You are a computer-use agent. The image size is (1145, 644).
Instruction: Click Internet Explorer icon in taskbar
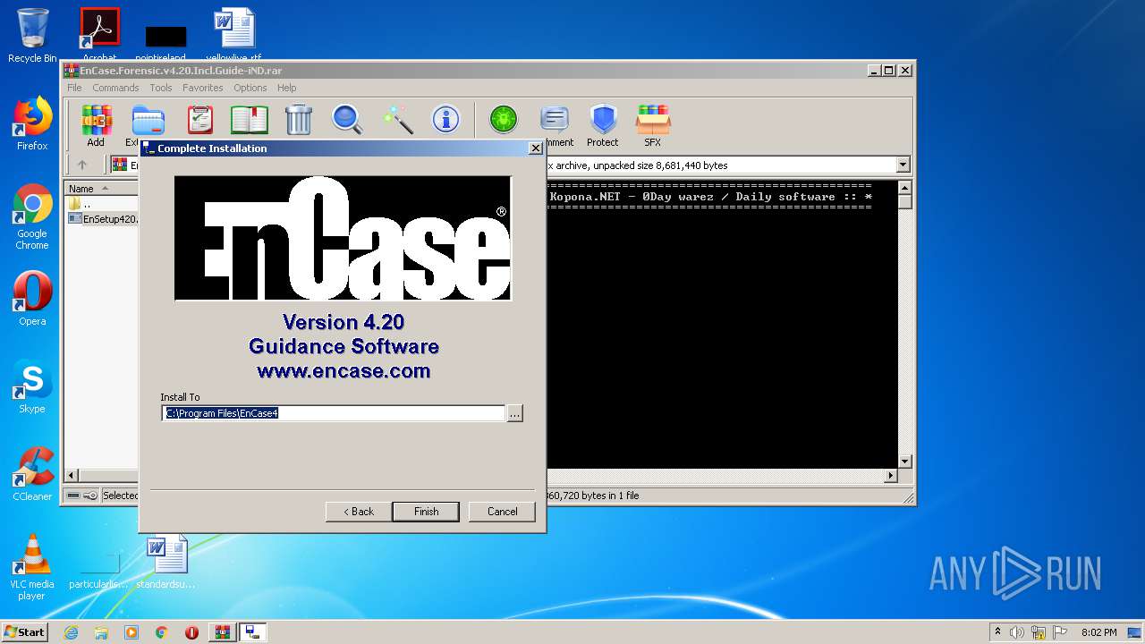71,632
